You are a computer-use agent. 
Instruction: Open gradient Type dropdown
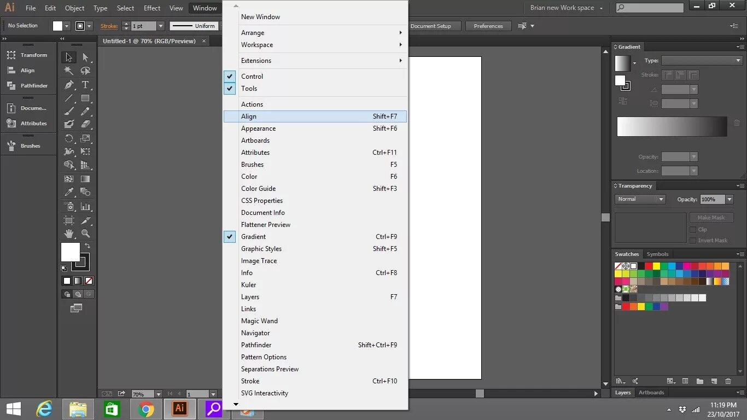point(702,61)
